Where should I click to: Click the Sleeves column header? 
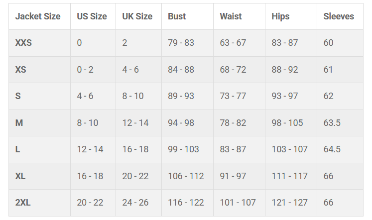(339, 16)
